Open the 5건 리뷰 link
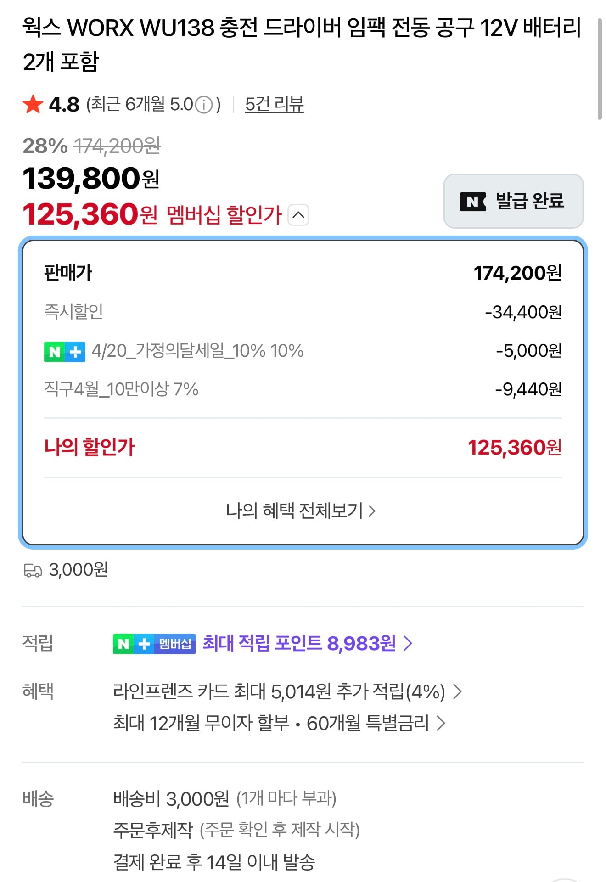The image size is (606, 882). 274,104
